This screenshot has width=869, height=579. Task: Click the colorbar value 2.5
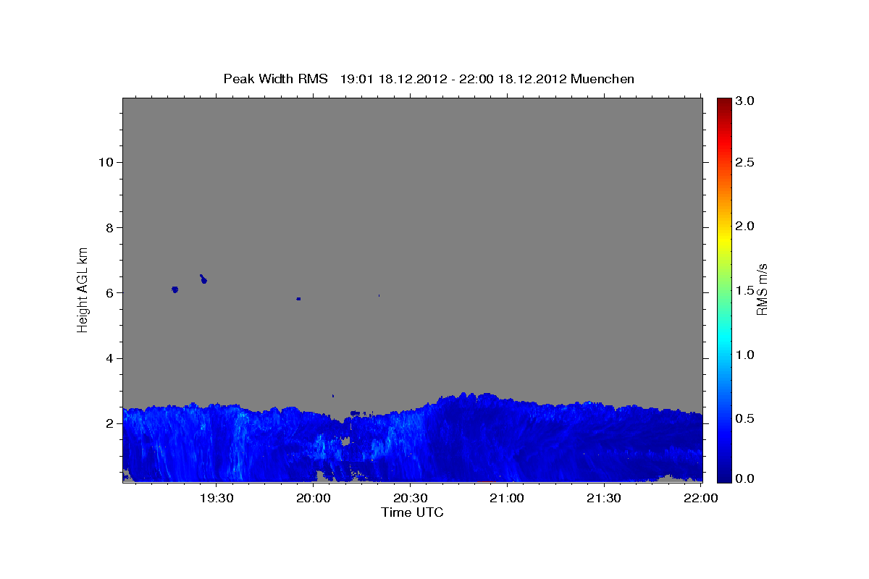click(x=744, y=162)
